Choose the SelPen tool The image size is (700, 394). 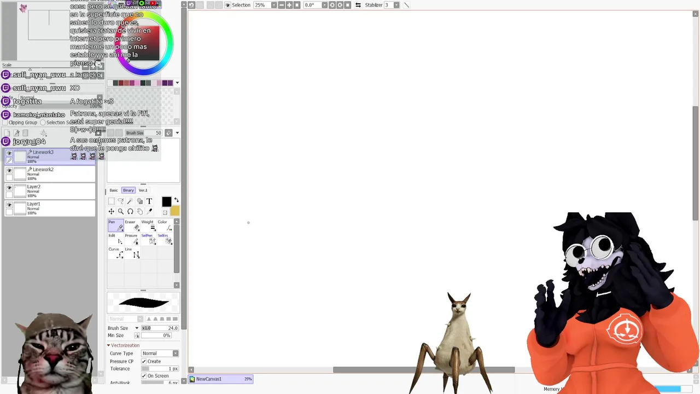148,239
